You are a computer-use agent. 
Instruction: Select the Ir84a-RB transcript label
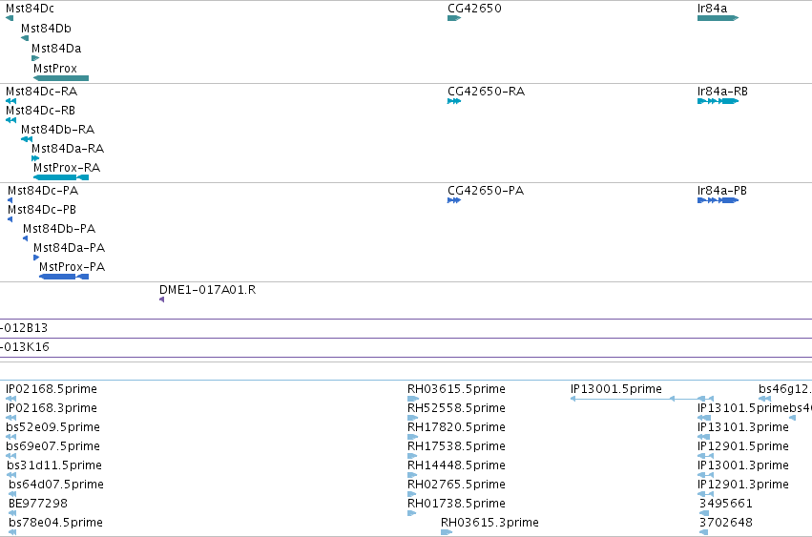(722, 92)
